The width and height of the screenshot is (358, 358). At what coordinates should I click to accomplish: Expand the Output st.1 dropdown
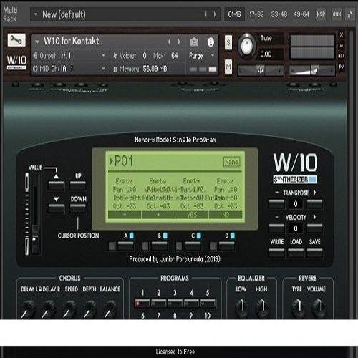tap(69, 56)
